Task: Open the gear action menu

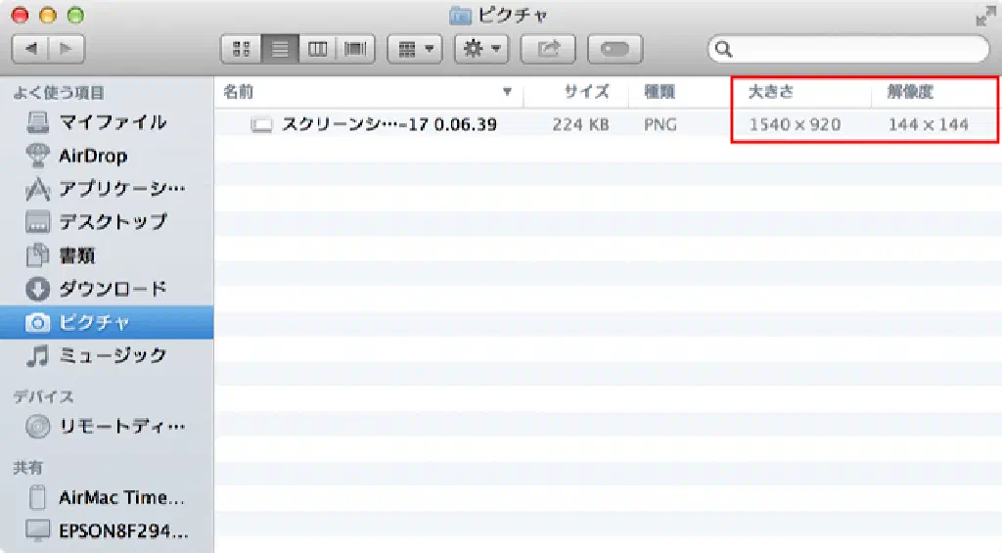Action: (x=481, y=48)
